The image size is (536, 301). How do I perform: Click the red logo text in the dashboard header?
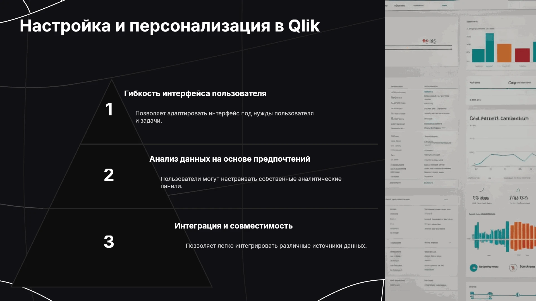pyautogui.click(x=429, y=41)
